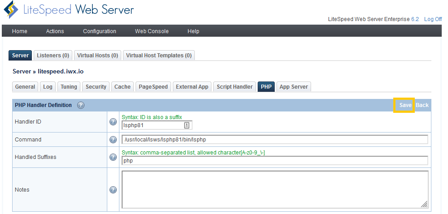Click the 'Handler ID' label

click(28, 122)
